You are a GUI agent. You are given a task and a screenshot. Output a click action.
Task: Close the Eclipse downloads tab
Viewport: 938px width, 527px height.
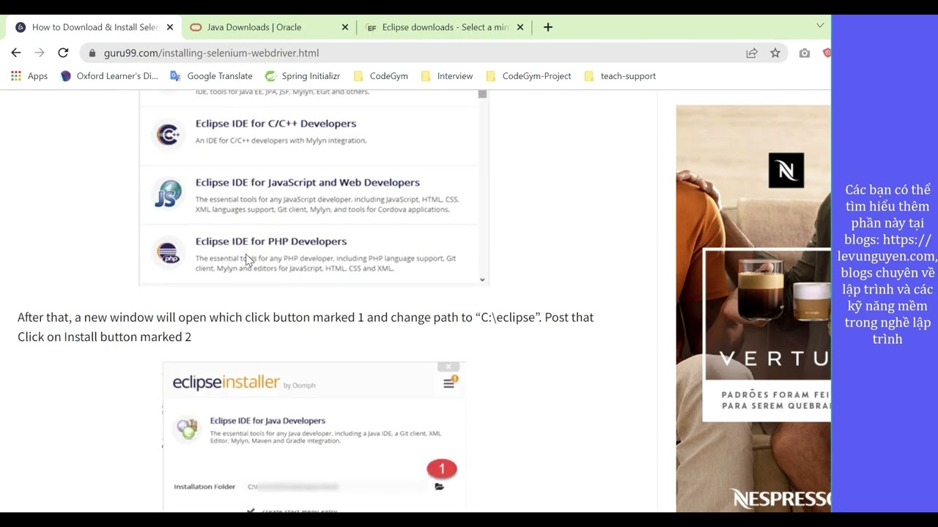coord(520,27)
